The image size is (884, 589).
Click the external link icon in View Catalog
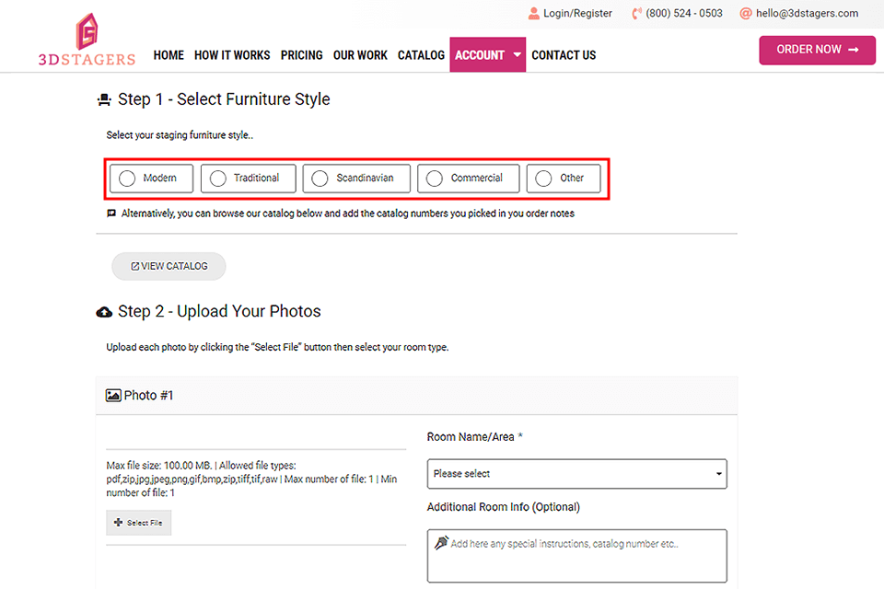135,267
